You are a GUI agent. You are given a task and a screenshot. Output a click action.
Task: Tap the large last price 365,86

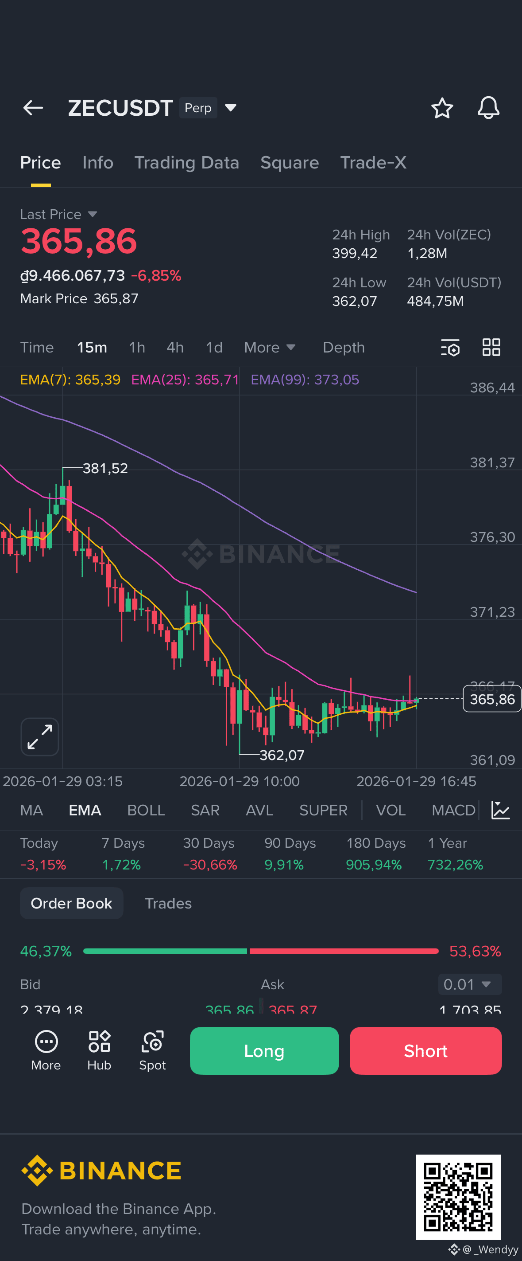[x=79, y=241]
